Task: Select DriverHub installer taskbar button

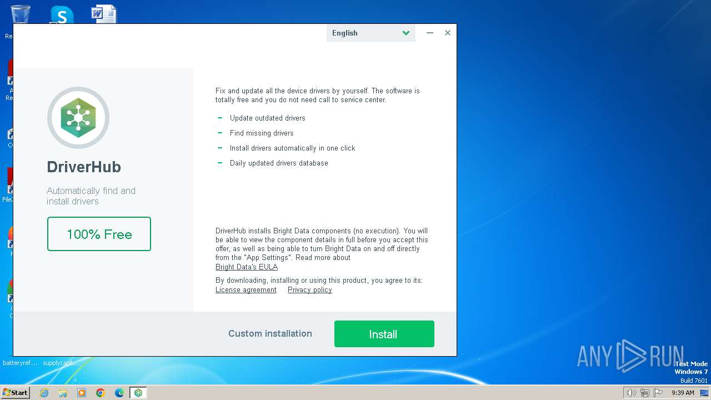Action: 138,393
